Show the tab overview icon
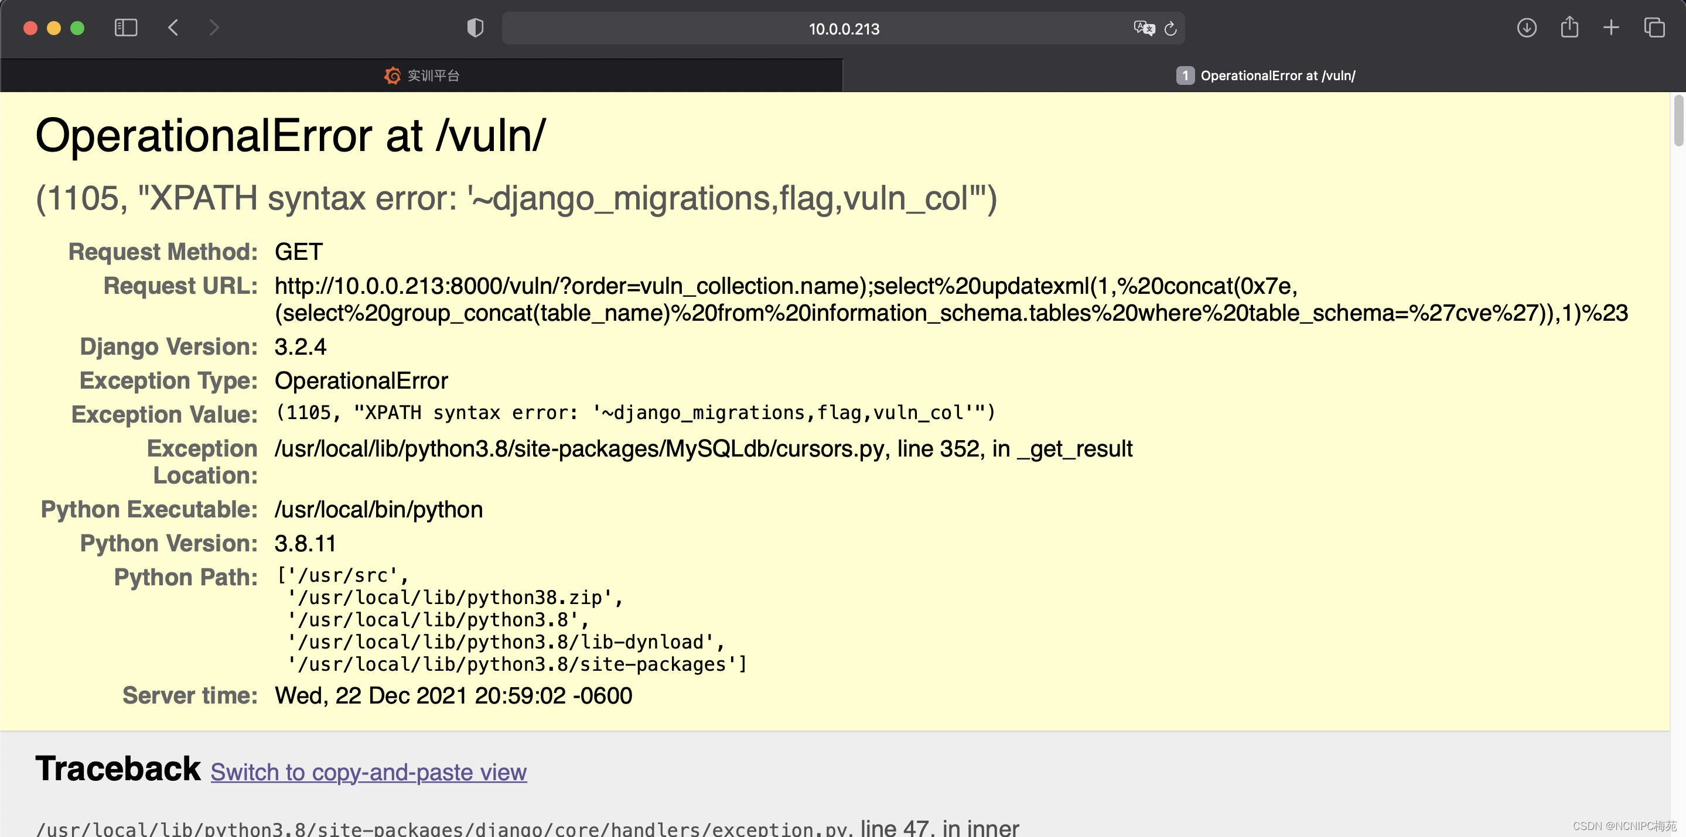 coord(1654,28)
